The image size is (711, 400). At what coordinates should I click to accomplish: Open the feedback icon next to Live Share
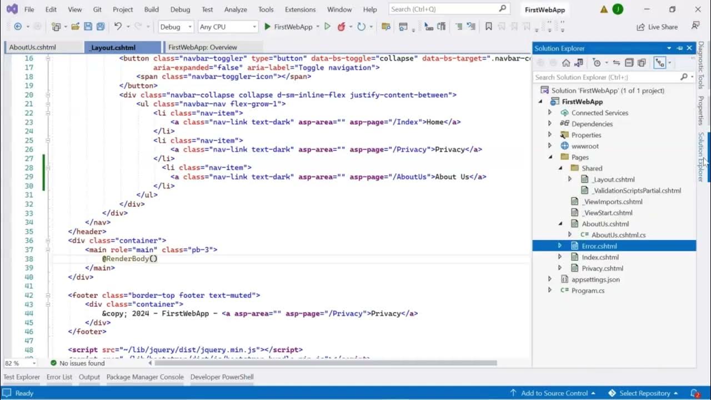pos(695,26)
